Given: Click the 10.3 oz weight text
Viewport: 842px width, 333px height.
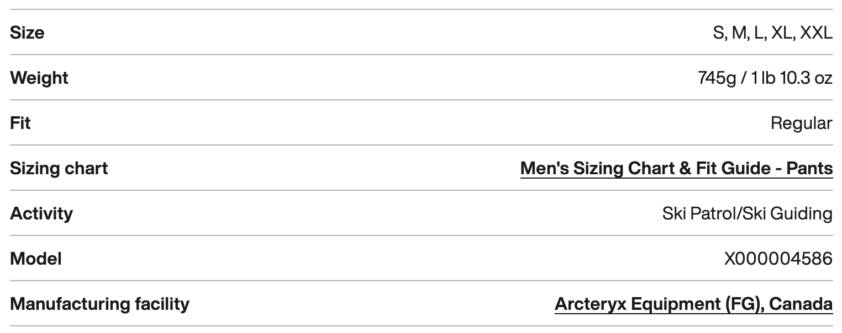Looking at the screenshot, I should coord(806,78).
